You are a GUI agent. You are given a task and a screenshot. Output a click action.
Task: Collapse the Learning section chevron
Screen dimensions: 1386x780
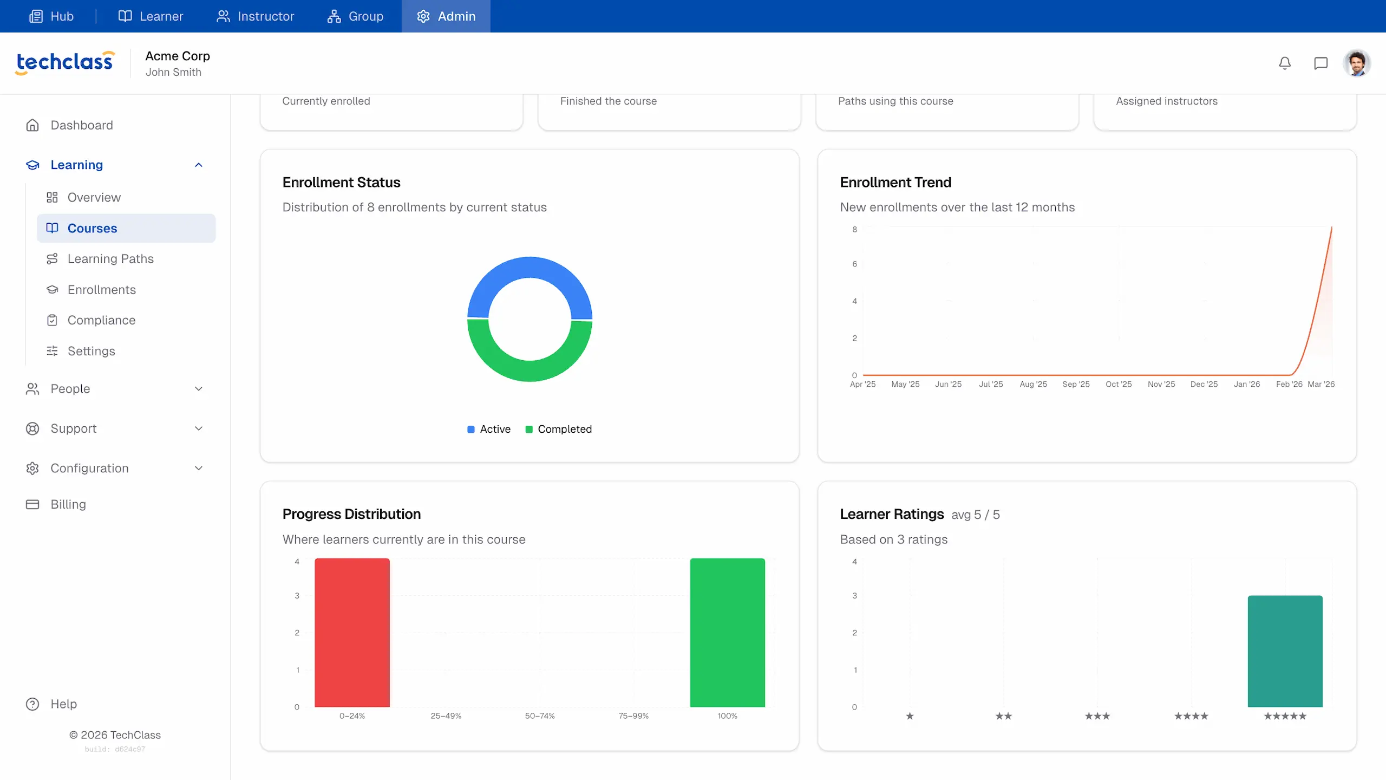[199, 165]
